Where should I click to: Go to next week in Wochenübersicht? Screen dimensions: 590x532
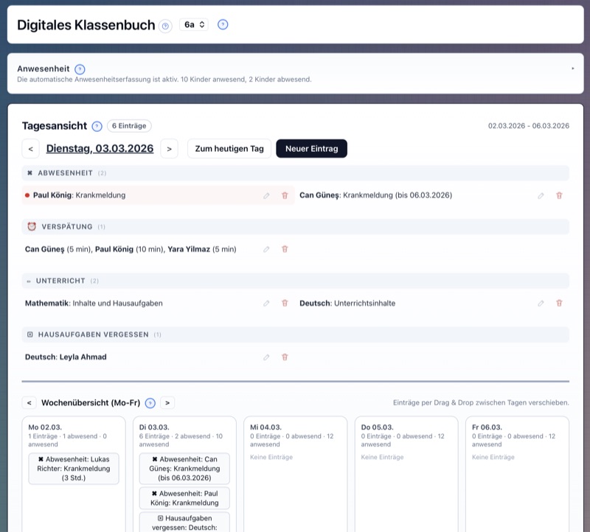tap(167, 402)
